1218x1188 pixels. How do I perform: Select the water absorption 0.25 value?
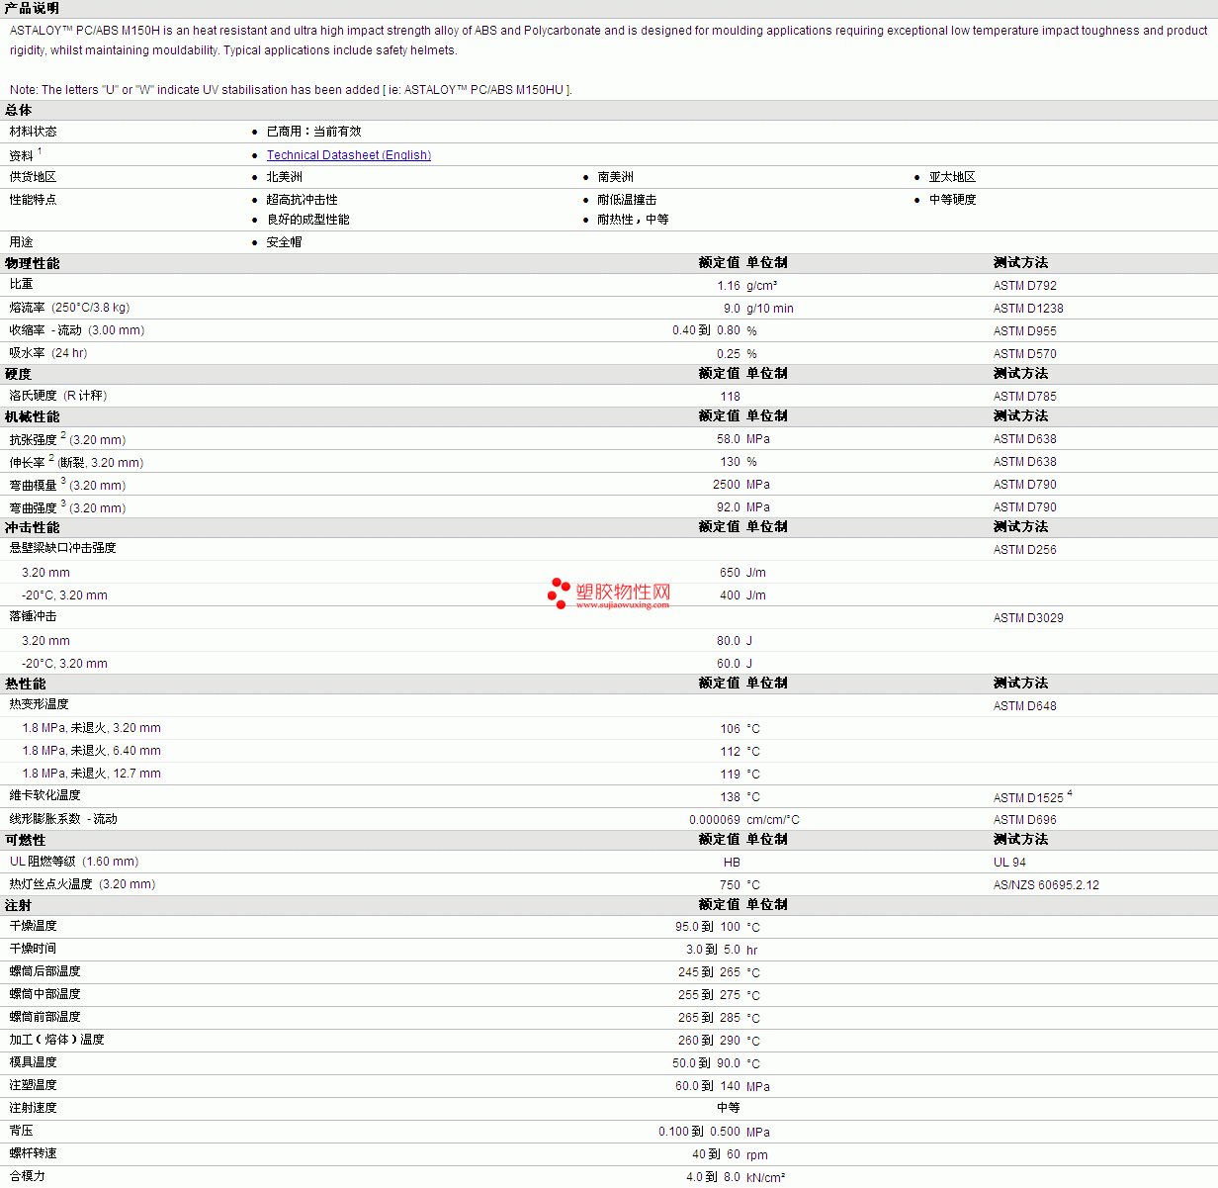(729, 354)
